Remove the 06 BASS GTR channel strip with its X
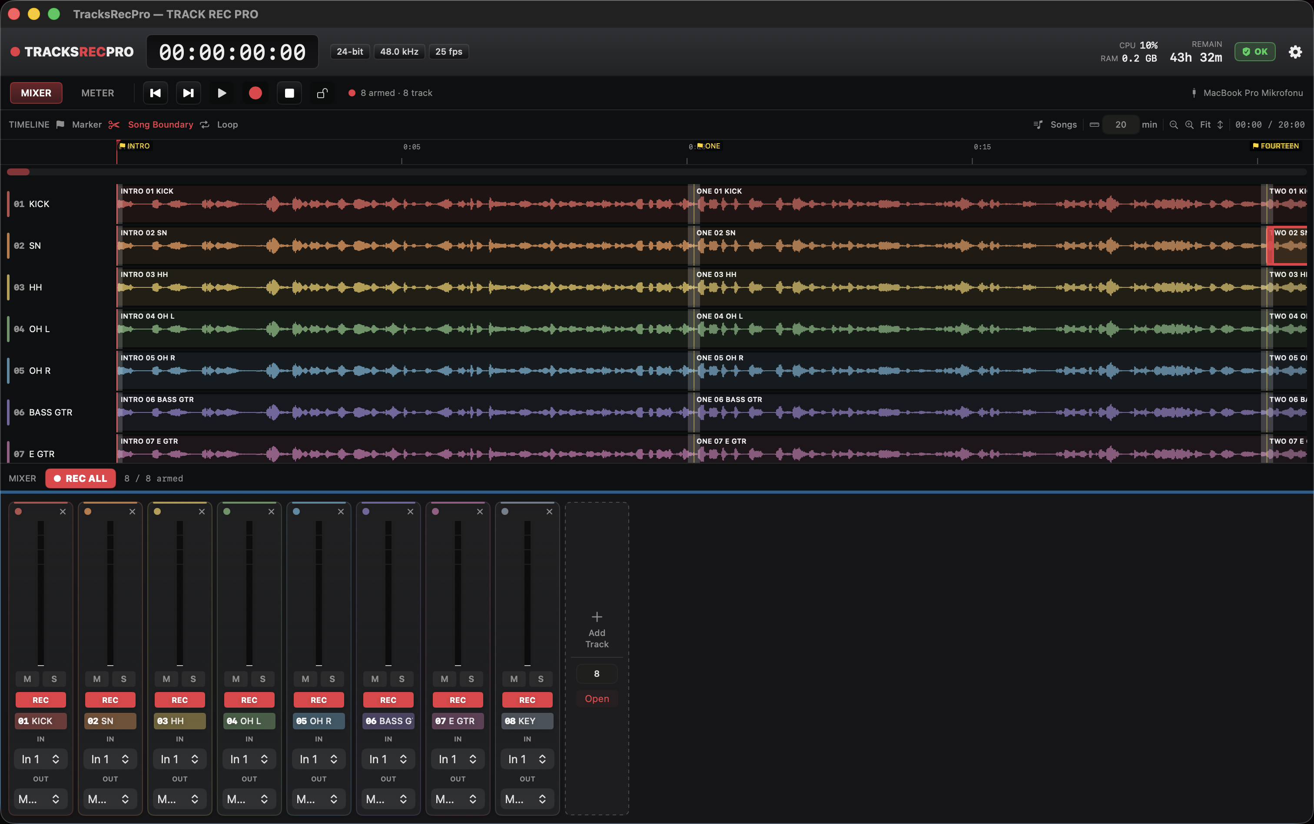 [x=410, y=512]
